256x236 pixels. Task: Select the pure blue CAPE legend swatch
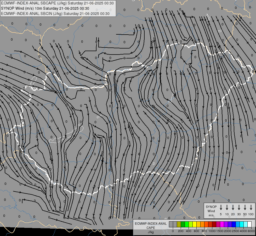tap(234, 224)
